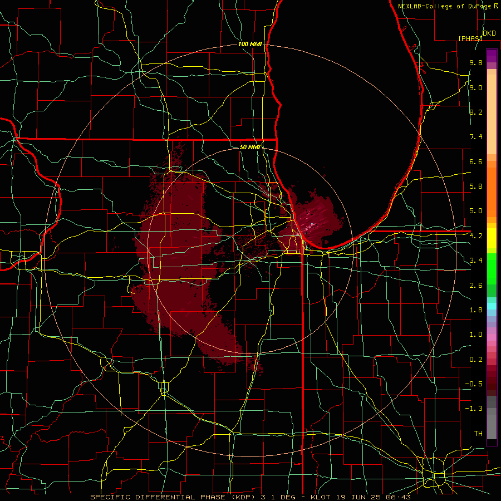Screen dimensions: 501x501
Task: Click the 3.4 scale value
Action: click(476, 261)
